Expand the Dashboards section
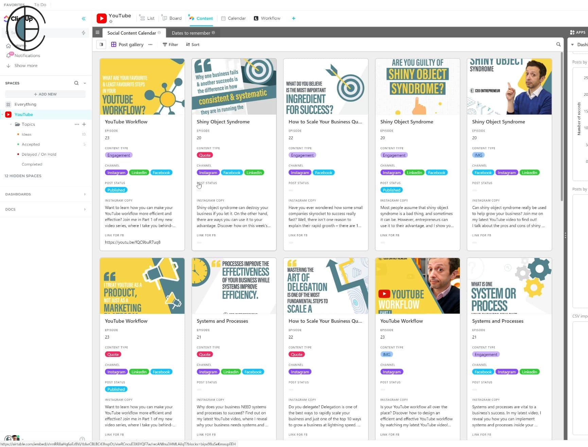588x447 pixels. click(85, 194)
